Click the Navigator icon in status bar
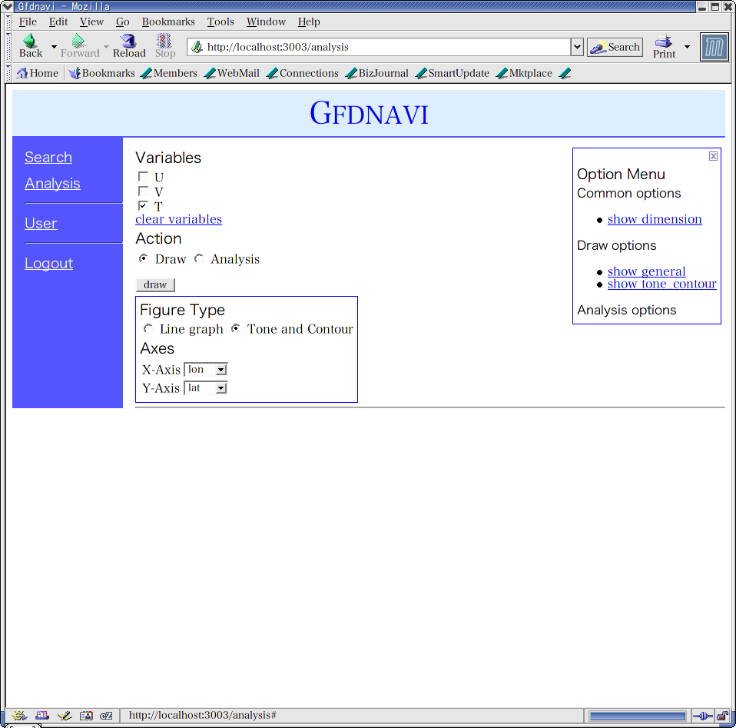Image resolution: width=736 pixels, height=728 pixels. [x=19, y=716]
